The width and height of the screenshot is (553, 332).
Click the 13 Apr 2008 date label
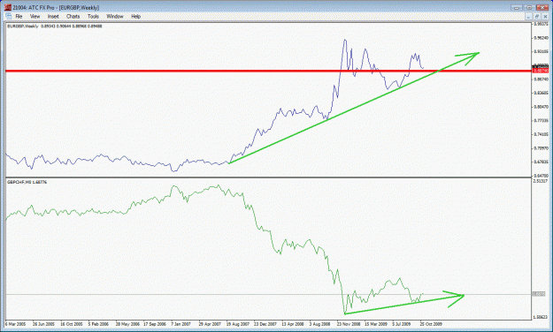point(293,323)
